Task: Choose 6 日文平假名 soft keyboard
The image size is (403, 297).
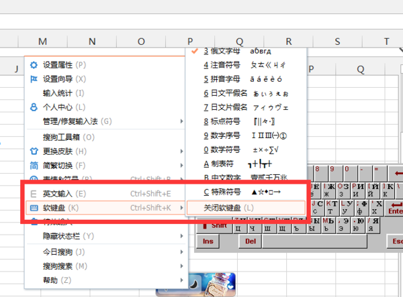Action: pyautogui.click(x=246, y=93)
